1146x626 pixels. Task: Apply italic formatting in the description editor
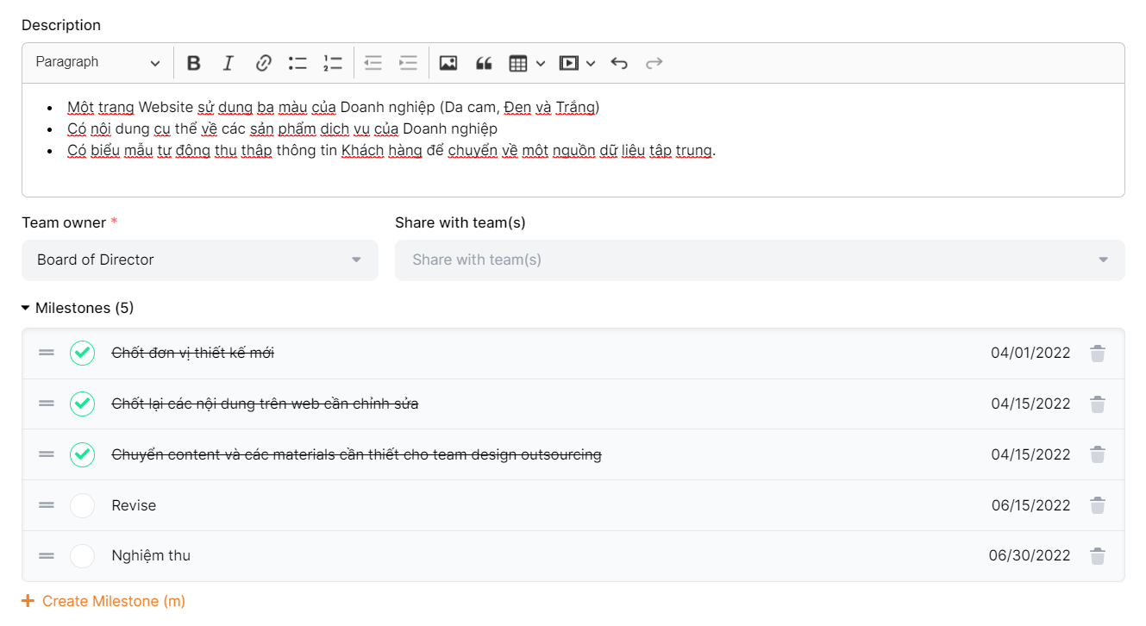229,63
